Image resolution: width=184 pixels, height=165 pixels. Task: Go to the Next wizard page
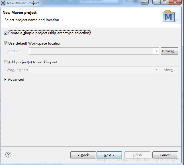tap(109, 155)
